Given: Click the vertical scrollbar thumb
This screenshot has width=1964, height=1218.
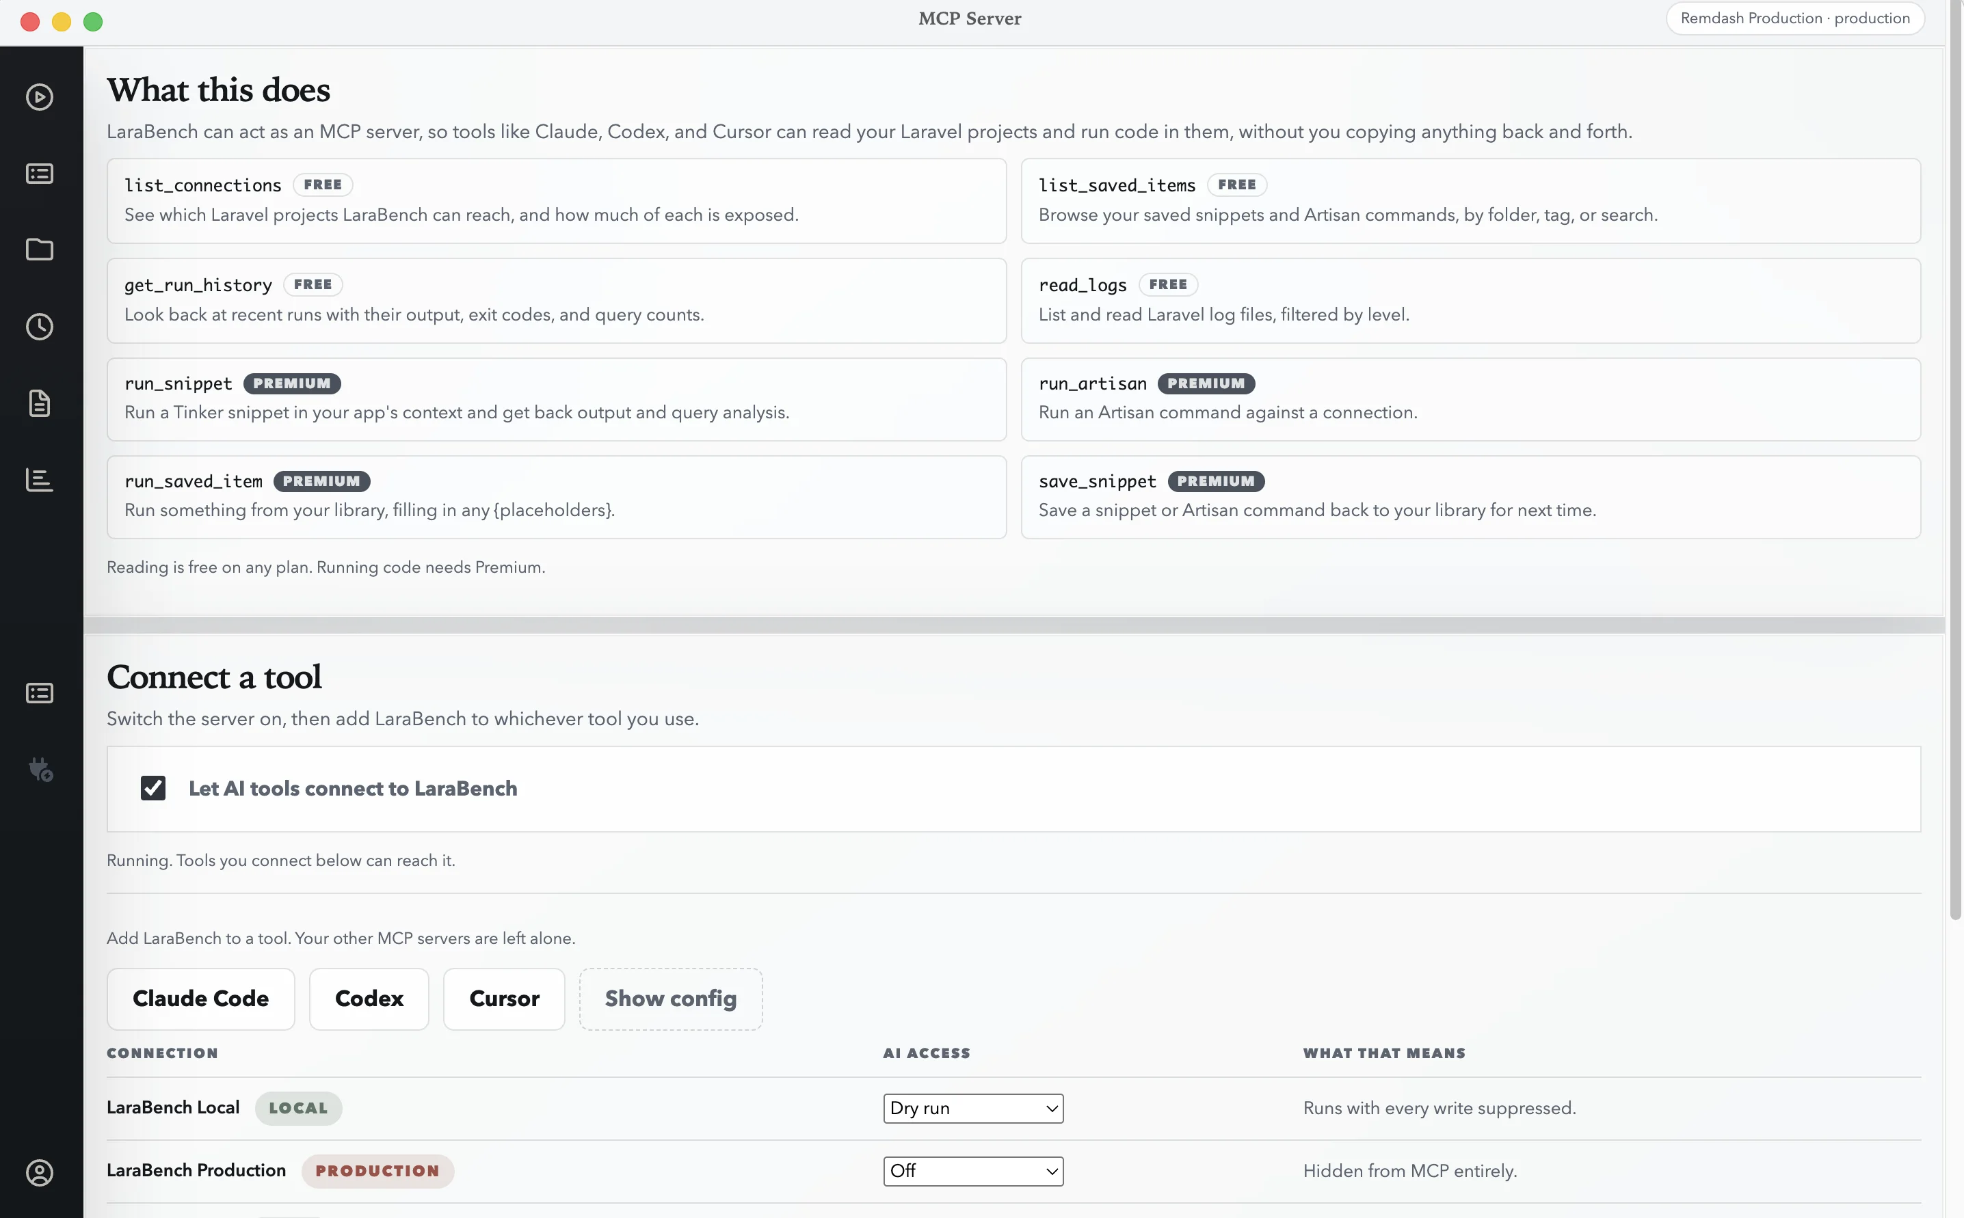Looking at the screenshot, I should click(1955, 459).
